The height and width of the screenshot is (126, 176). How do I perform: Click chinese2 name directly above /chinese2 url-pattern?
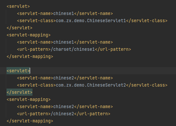[x=64, y=107]
